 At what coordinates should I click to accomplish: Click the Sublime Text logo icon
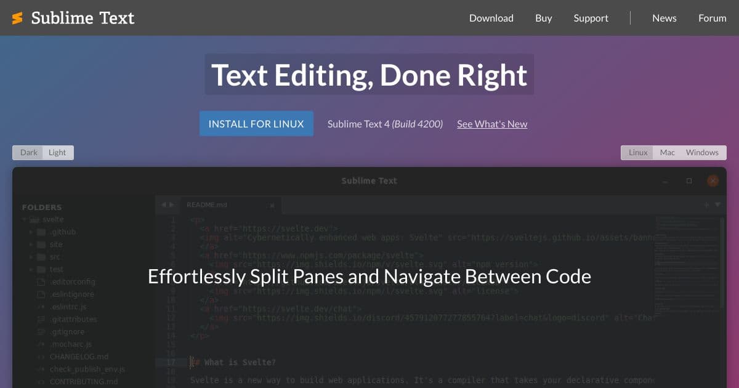17,18
